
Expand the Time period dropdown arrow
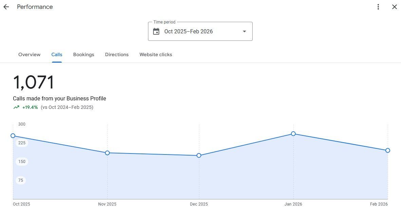click(x=244, y=32)
